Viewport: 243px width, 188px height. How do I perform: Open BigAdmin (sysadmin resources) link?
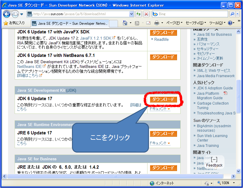click(214, 128)
